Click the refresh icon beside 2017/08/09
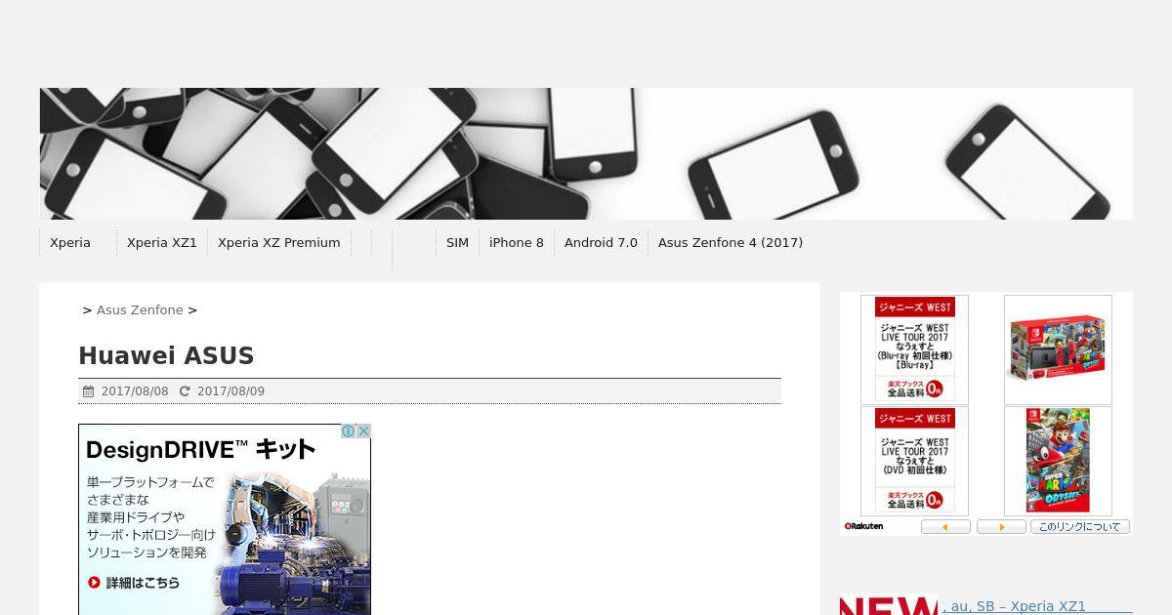The height and width of the screenshot is (615, 1172). pyautogui.click(x=185, y=391)
